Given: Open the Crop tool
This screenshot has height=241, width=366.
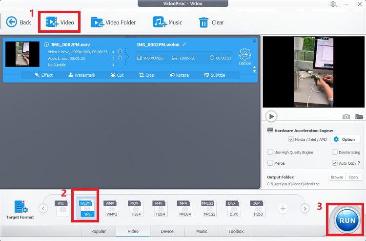Looking at the screenshot, I should click(x=146, y=75).
